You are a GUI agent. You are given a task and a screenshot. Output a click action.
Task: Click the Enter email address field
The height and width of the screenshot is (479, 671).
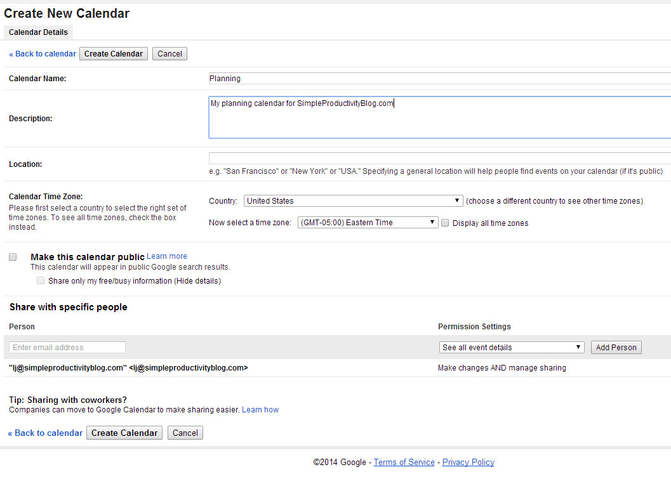pos(67,348)
